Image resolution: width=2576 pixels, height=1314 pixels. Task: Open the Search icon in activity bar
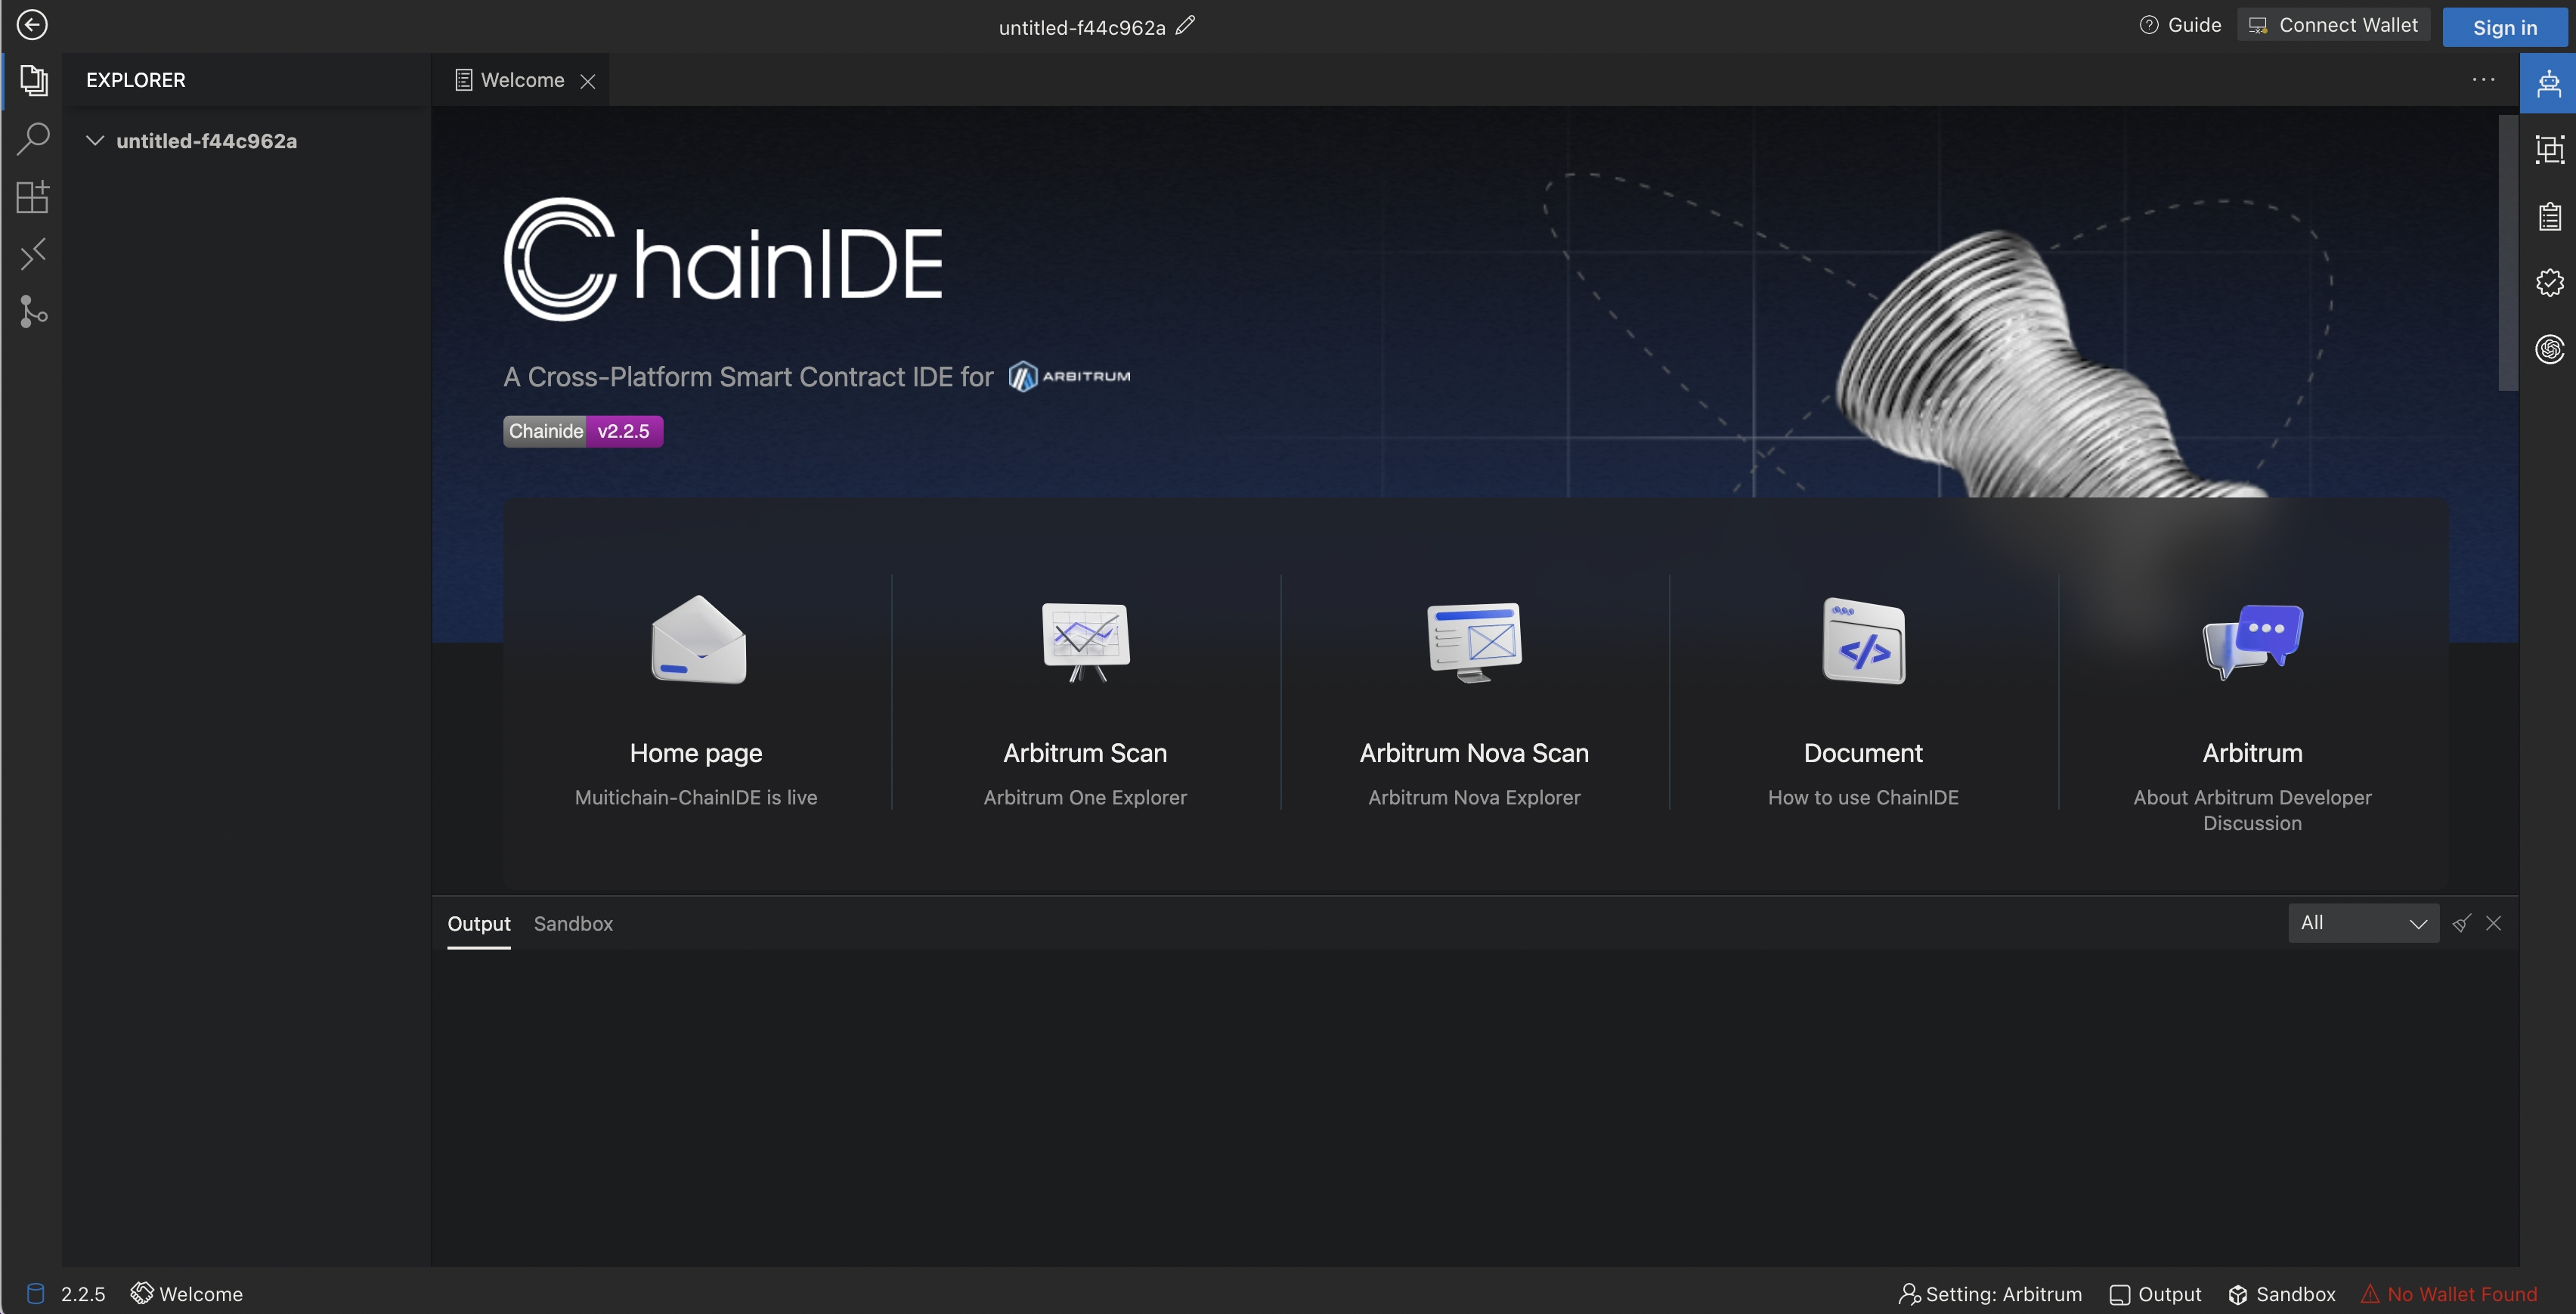[x=33, y=139]
